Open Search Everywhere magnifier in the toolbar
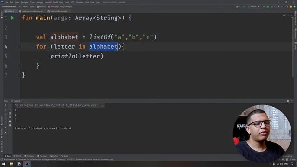Image resolution: width=297 pixels, height=167 pixels. pos(287,6)
